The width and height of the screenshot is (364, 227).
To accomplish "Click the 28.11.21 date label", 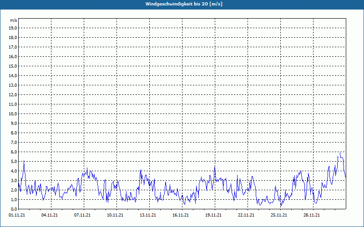I will click(x=312, y=215).
